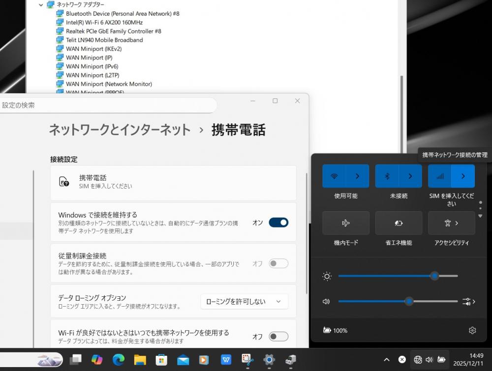The width and height of the screenshot is (492, 371).
Task: Open quick settings gear icon
Action: tap(472, 330)
